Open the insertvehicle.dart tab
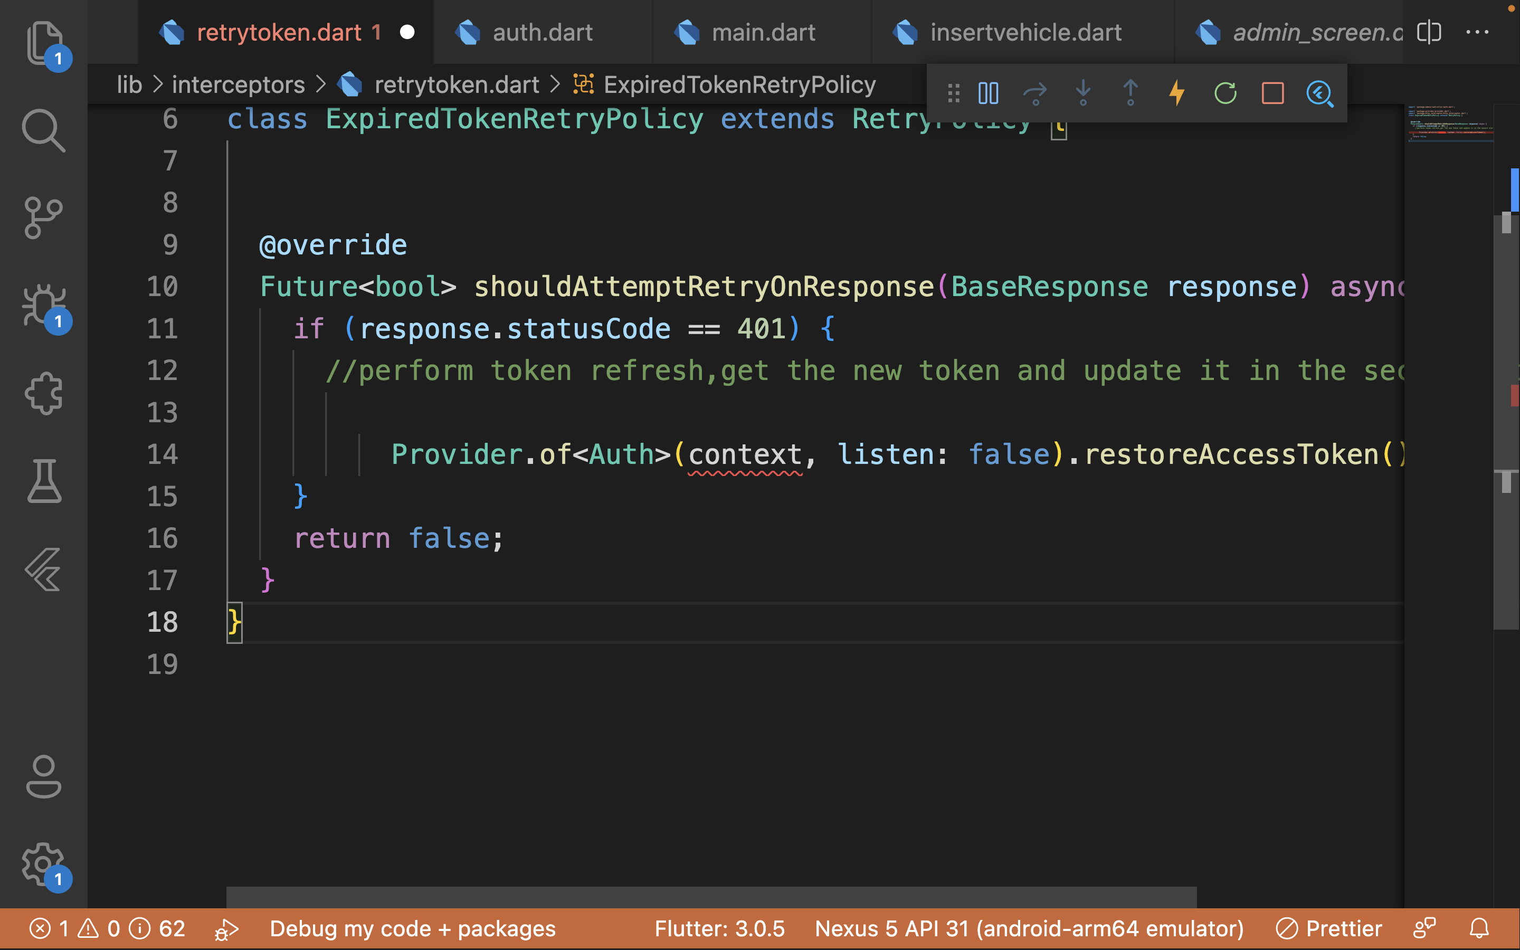 (1025, 32)
